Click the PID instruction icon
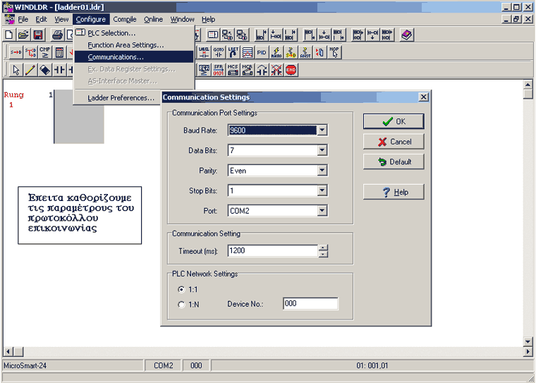This screenshot has width=536, height=383. (261, 52)
